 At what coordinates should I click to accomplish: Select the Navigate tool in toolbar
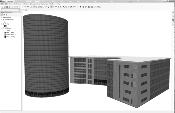tap(51, 7)
